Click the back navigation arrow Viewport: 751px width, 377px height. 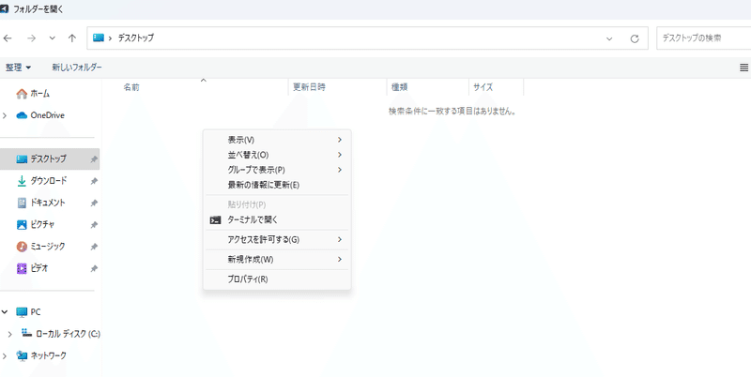(x=8, y=38)
